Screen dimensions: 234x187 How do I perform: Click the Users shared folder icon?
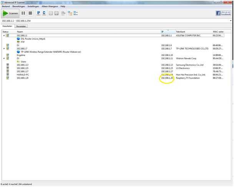pyautogui.click(x=18, y=61)
